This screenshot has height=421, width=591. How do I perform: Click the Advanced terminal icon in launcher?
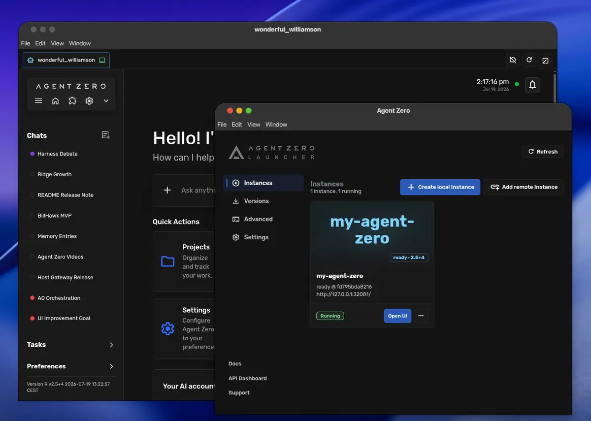(236, 219)
